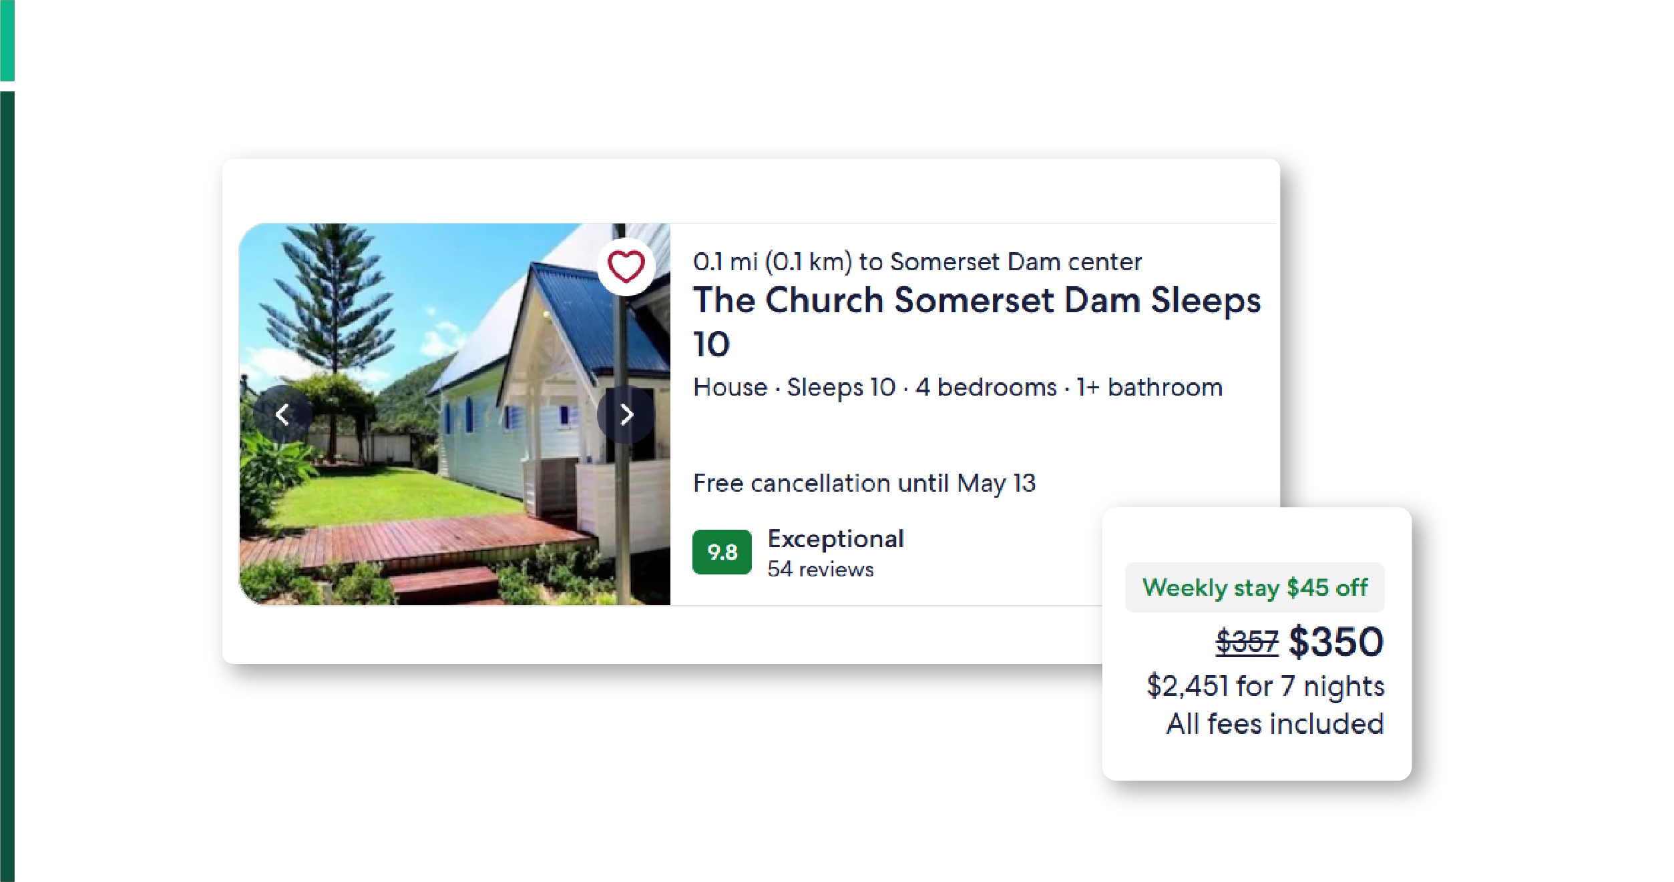Select the Exceptional rating label

(x=835, y=538)
